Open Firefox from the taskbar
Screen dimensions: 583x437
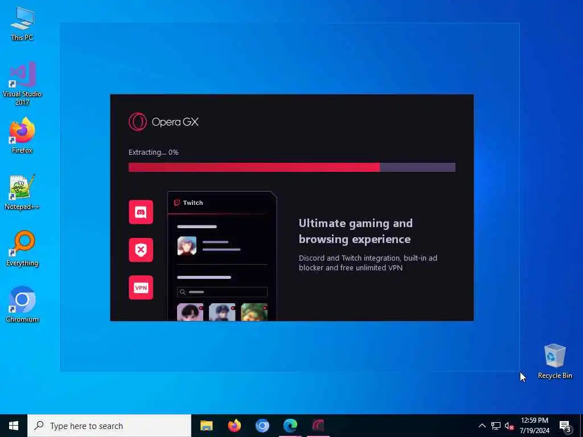tap(234, 426)
